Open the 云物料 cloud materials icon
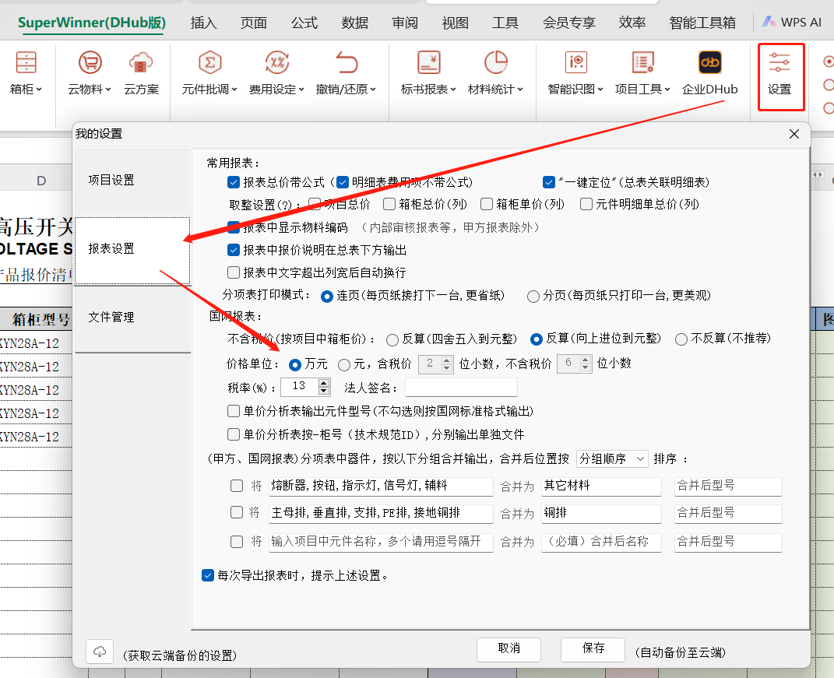 (x=90, y=63)
